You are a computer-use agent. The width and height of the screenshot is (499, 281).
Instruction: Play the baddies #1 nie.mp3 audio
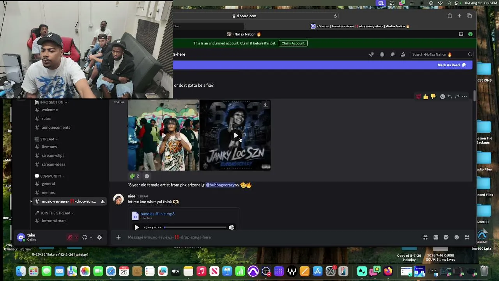(x=136, y=227)
